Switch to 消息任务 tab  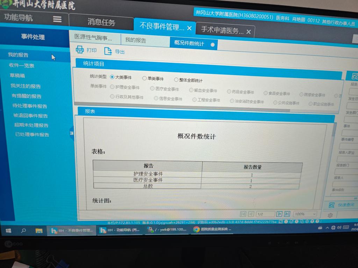click(101, 22)
